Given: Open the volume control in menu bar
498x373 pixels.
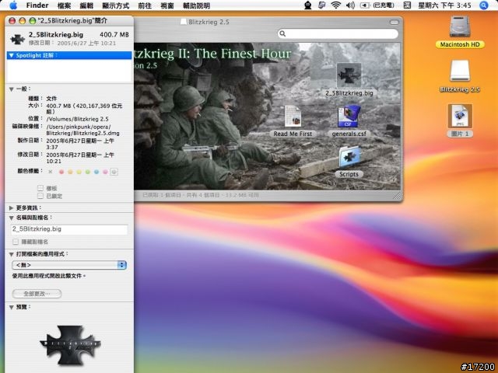Looking at the screenshot, I should 350,5.
